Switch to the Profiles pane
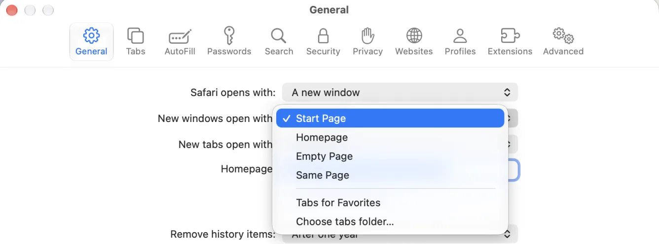Screen dimensions: 659x244 460,42
